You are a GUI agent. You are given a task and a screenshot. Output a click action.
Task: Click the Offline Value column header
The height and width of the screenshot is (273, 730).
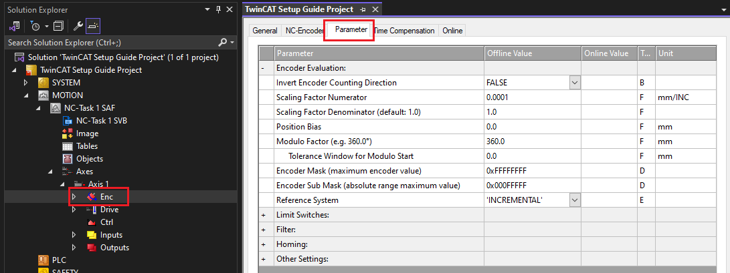click(533, 53)
